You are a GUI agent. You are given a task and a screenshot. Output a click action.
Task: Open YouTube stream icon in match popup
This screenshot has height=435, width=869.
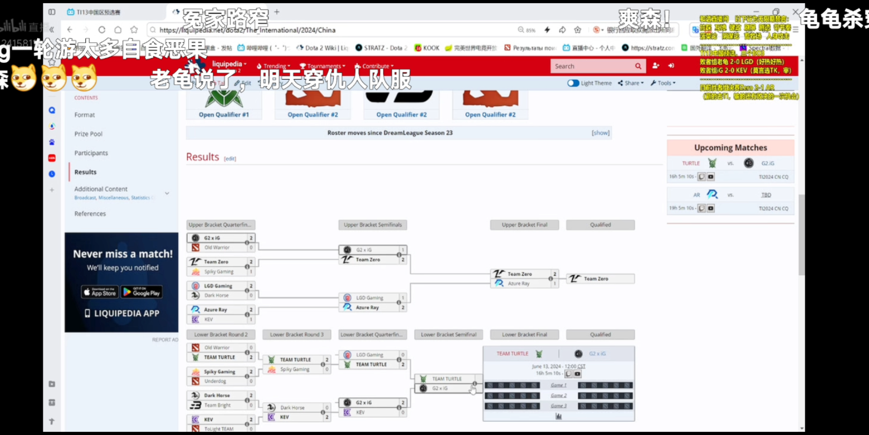[x=577, y=373]
